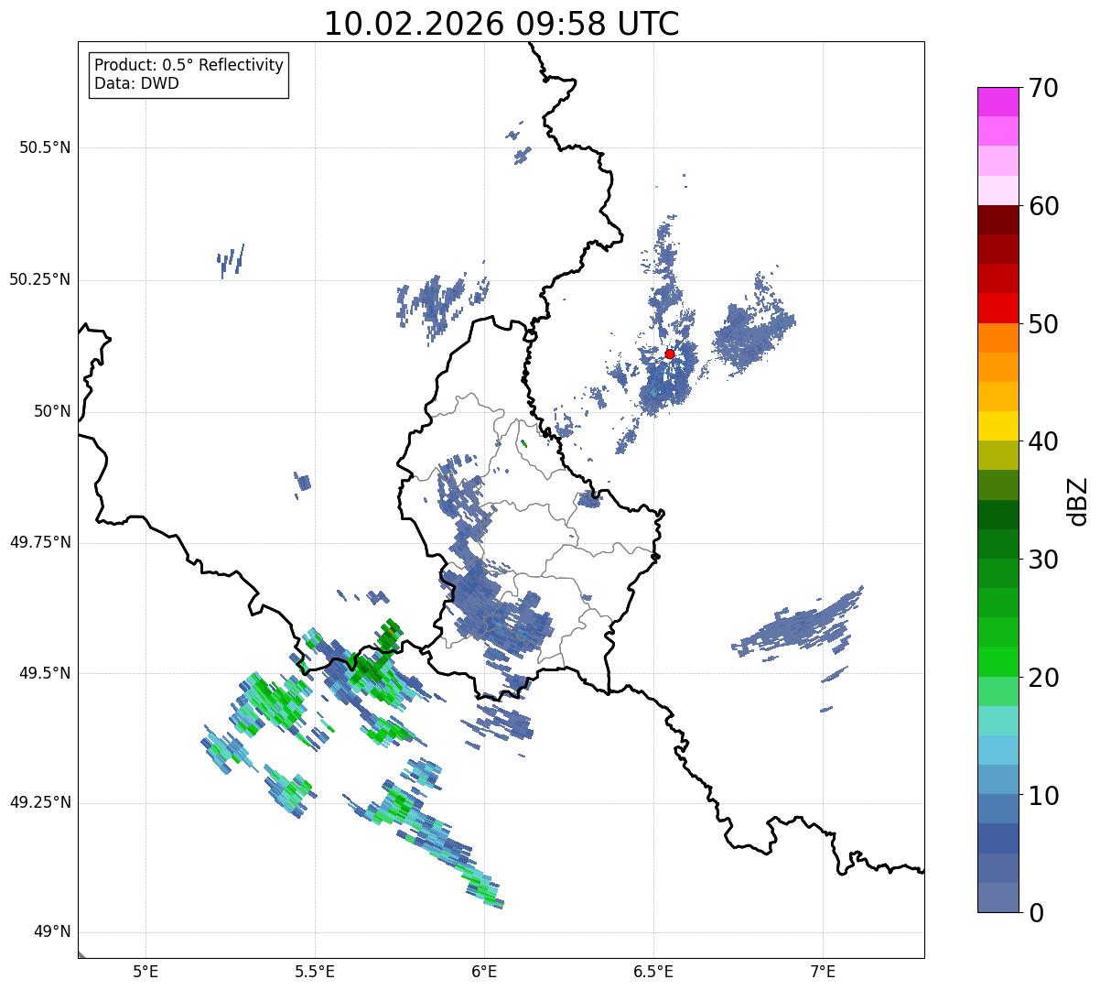Screen dimensions: 1100x990
Task: Click the 50 label on the colorbar
Action: click(x=1042, y=324)
